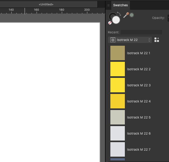Screen dimensions: 169x162
Task: Select the dark stroke color ring
Action: 112,16
